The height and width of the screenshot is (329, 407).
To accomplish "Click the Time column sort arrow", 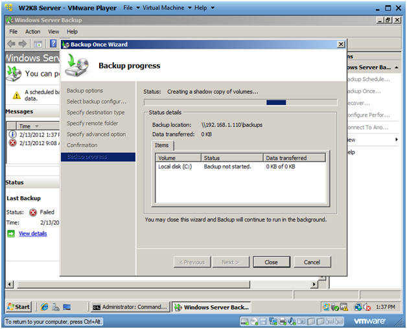I will tap(37, 126).
